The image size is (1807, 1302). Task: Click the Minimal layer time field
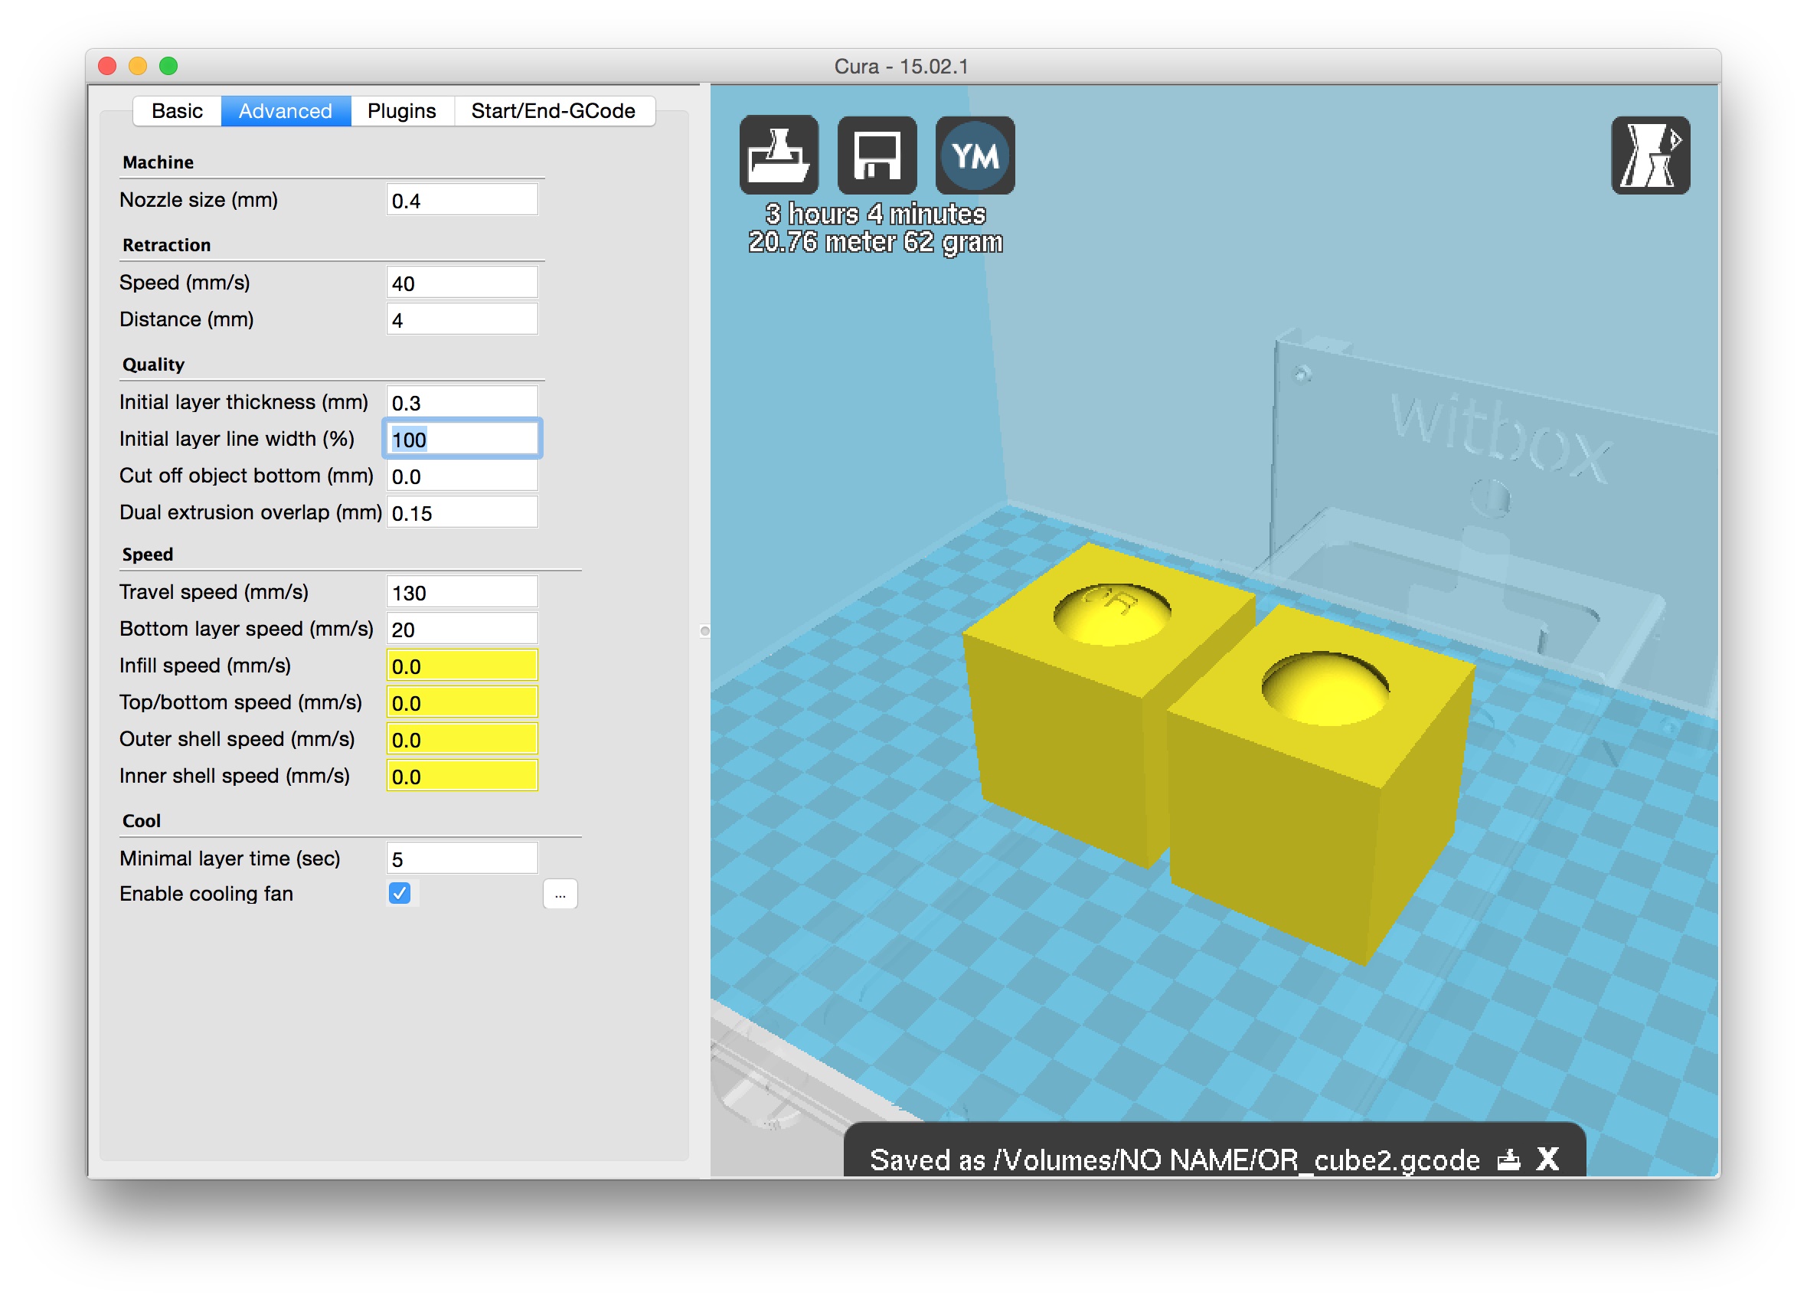461,859
